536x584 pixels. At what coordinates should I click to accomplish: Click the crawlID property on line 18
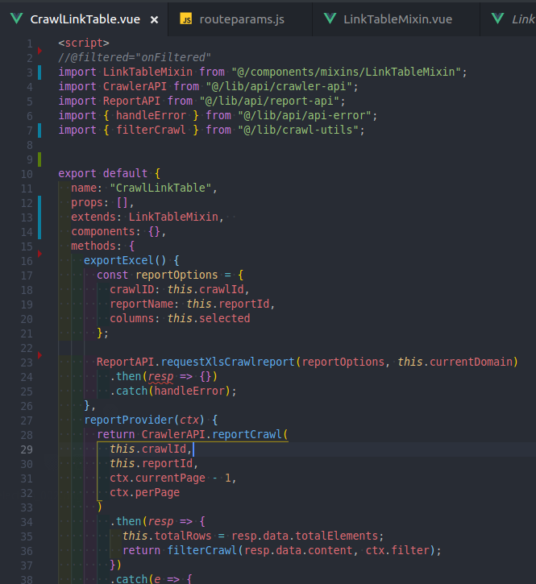click(131, 290)
